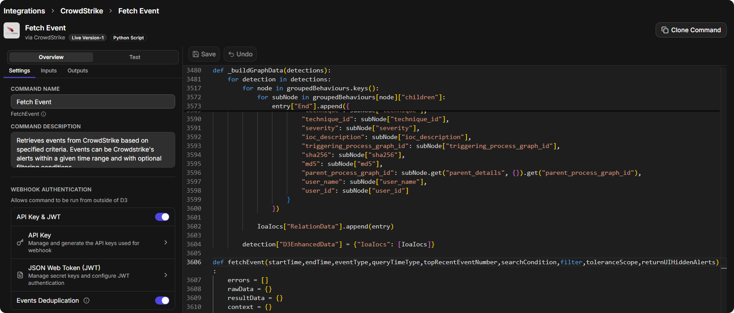The width and height of the screenshot is (734, 313).
Task: Click the "RelationData" string on line 3602
Action: click(x=313, y=226)
